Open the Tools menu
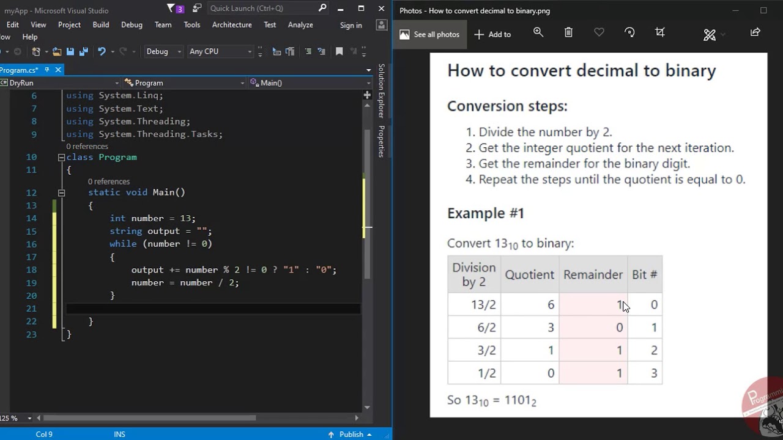Image resolution: width=783 pixels, height=440 pixels. [192, 24]
